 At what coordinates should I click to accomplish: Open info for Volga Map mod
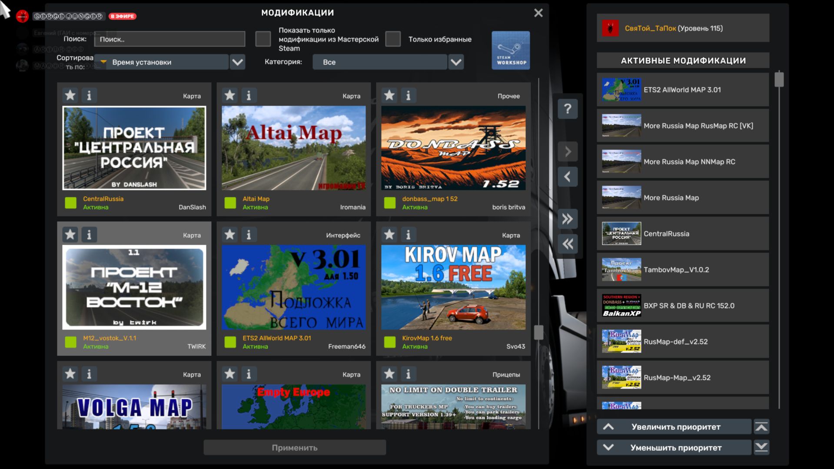(x=89, y=374)
